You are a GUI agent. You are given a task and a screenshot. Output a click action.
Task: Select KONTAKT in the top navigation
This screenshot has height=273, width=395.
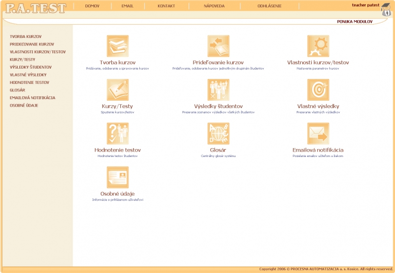(166, 6)
